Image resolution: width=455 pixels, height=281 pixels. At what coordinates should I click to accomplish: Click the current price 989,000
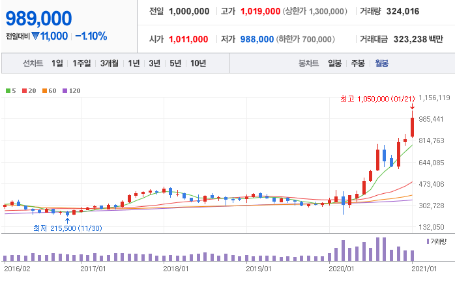[38, 18]
